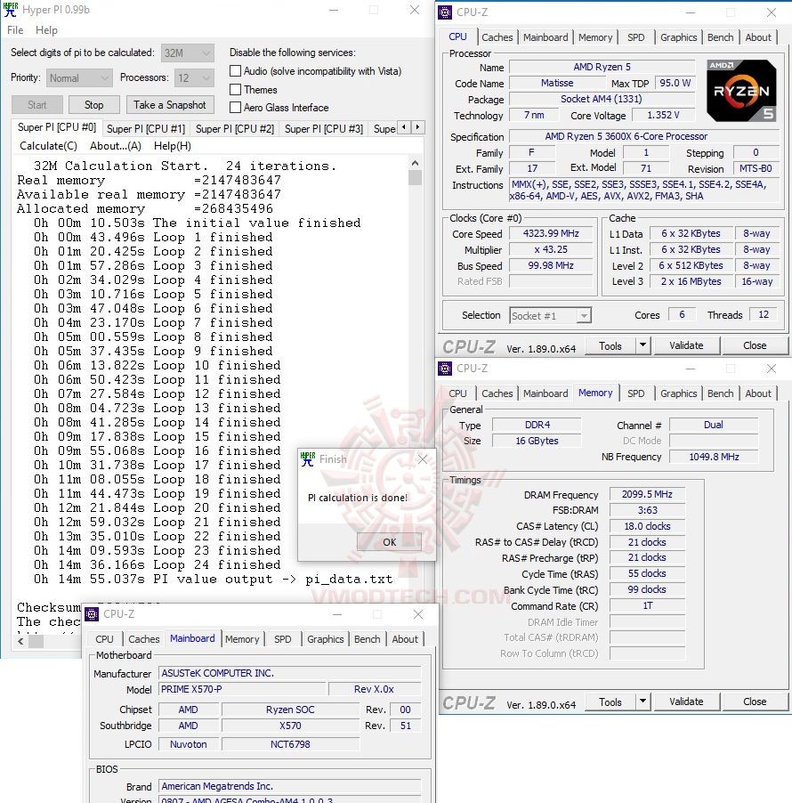
Task: Switch to the Memory tab in CPU-Z
Action: 595,36
